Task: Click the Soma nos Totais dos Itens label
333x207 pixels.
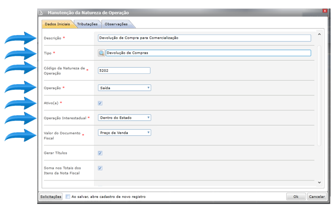Action: 62,170
